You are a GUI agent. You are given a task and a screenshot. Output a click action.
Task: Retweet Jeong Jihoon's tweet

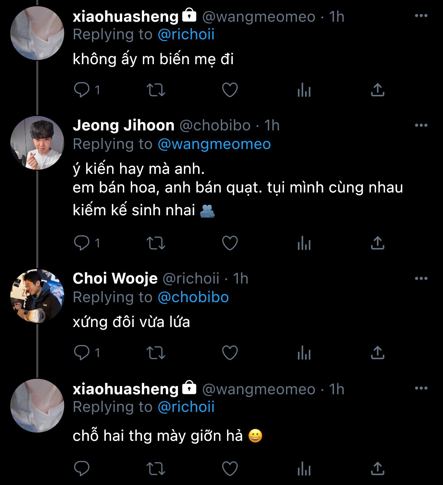(x=156, y=243)
